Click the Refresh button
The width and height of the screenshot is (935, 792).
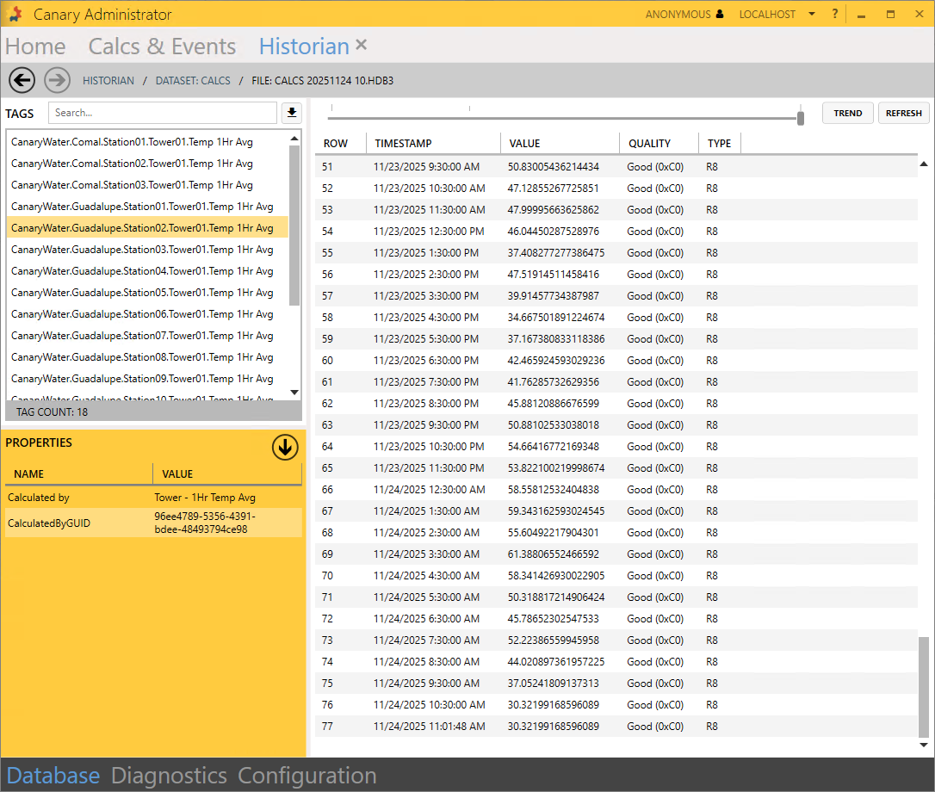coord(903,113)
